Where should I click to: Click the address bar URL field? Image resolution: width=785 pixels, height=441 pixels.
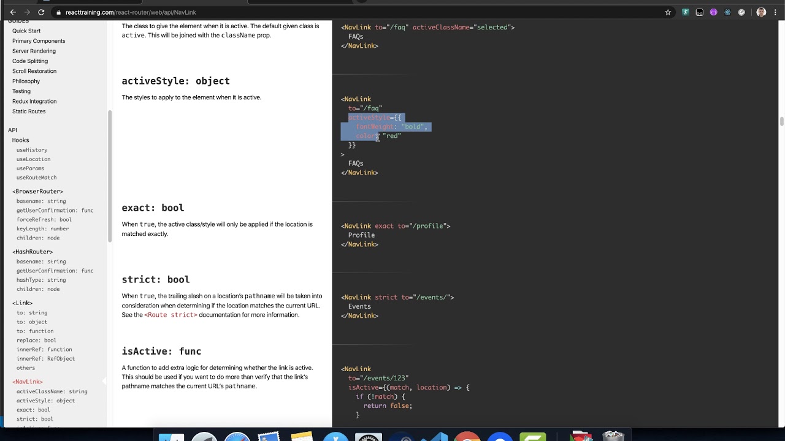pyautogui.click(x=153, y=12)
